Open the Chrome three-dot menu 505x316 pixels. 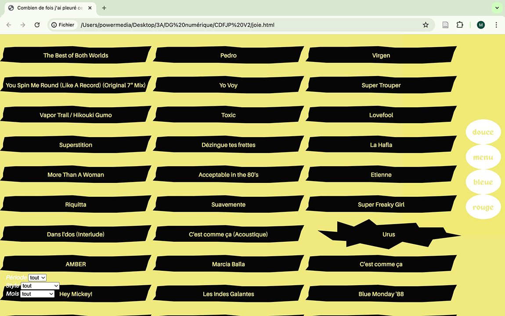pos(496,25)
